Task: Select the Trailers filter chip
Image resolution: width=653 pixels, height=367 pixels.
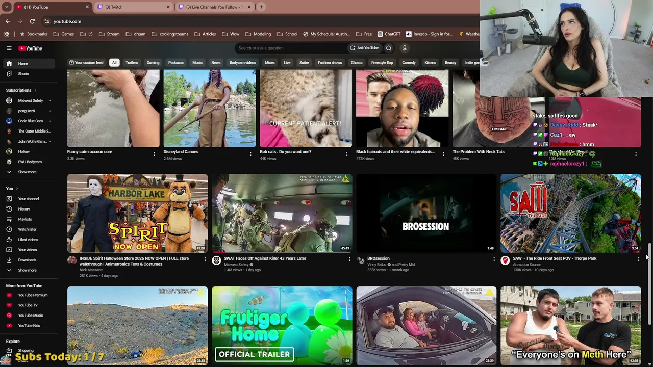Action: [x=132, y=63]
